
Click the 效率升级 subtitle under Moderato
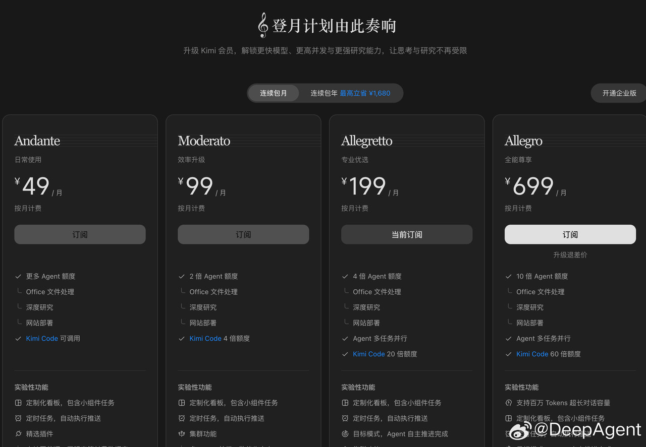coord(192,160)
